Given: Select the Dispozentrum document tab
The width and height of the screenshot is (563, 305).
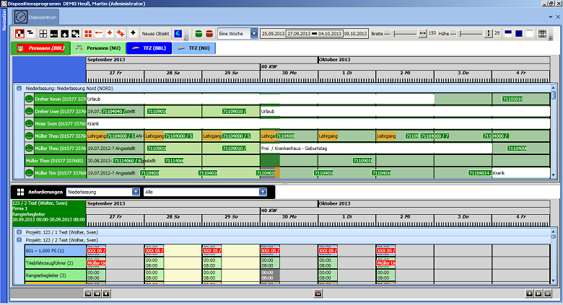Looking at the screenshot, I should pos(35,17).
